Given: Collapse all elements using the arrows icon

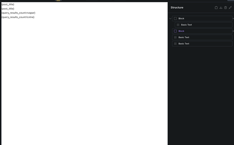Looking at the screenshot, I should [230, 7].
